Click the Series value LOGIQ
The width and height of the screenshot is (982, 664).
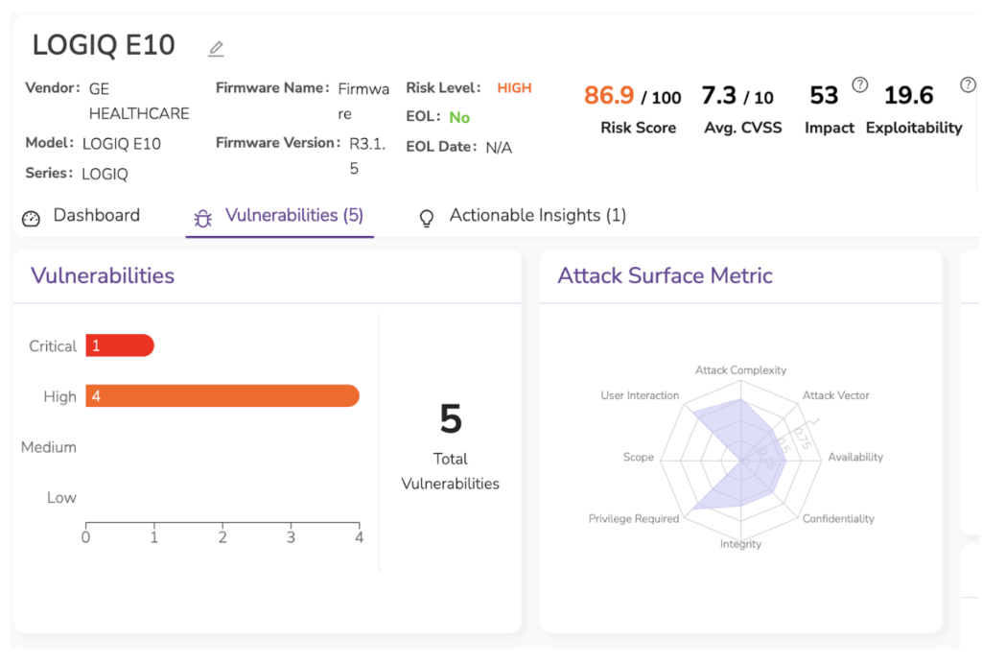105,174
